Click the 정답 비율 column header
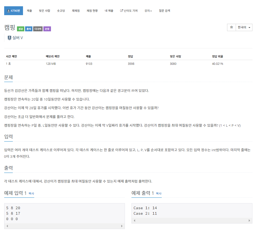260x234 pixels. click(217, 56)
